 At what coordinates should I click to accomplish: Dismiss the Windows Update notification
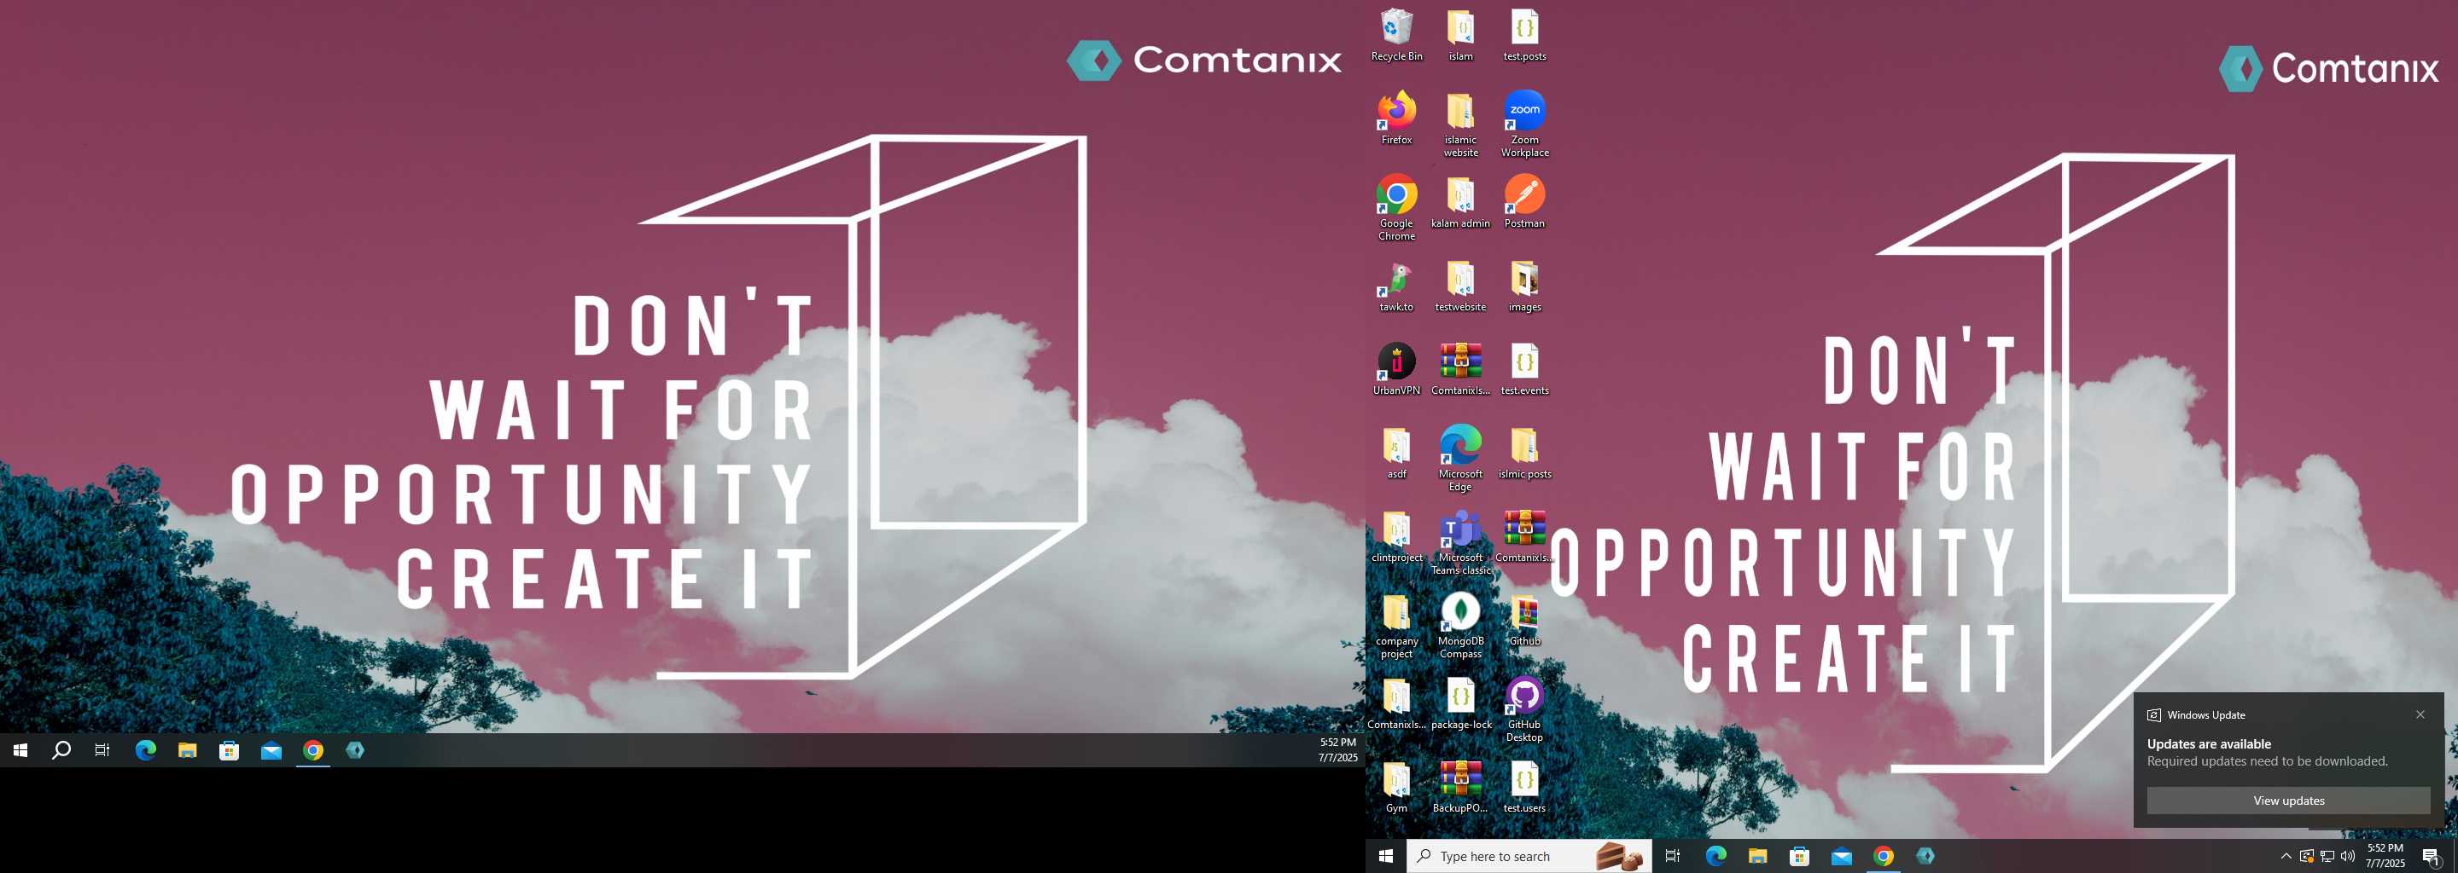coord(2420,714)
